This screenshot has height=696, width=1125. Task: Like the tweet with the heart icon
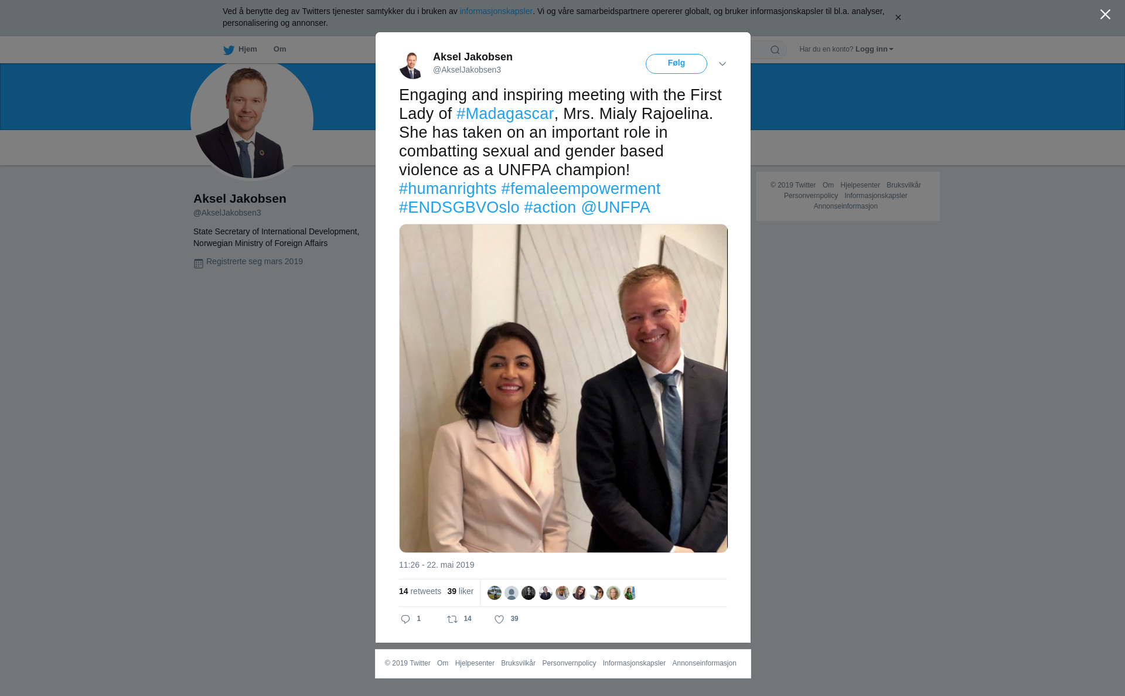[499, 619]
